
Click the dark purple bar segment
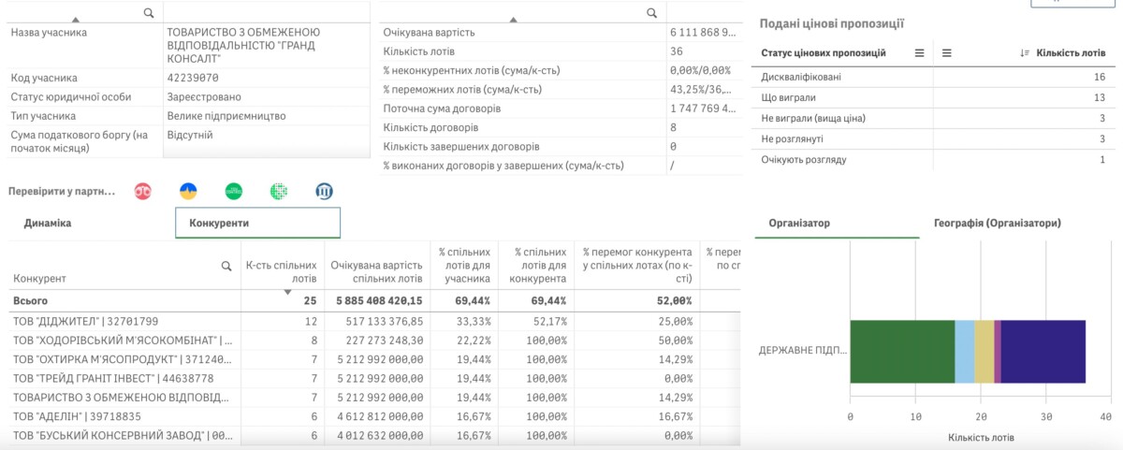tap(1043, 351)
